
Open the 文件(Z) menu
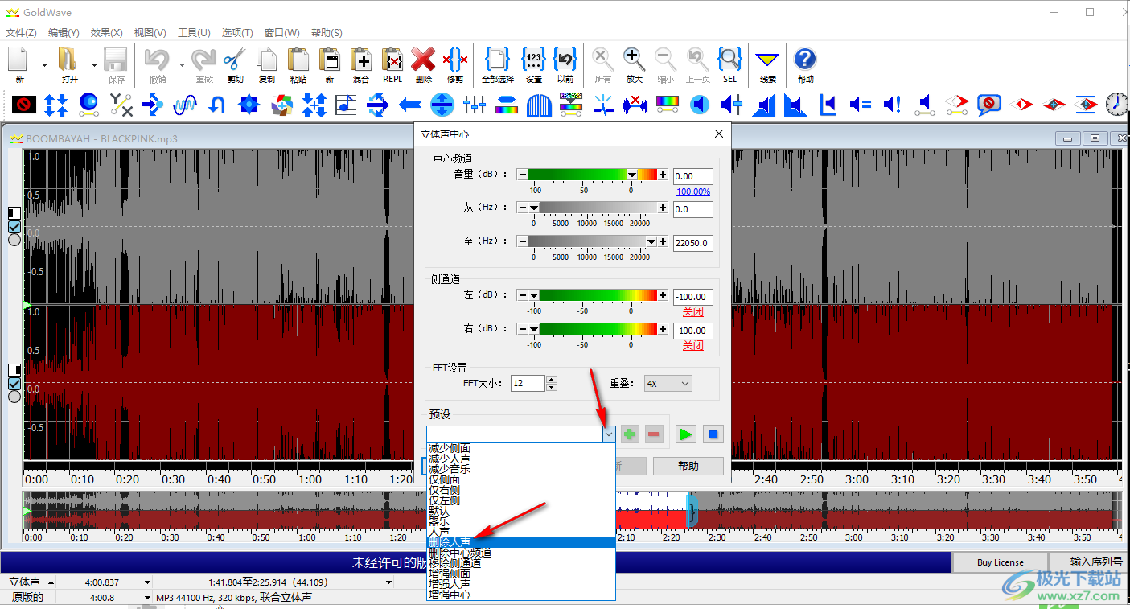(x=21, y=33)
